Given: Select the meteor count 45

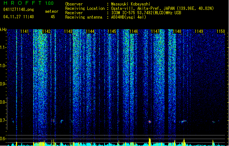Looking at the screenshot, I should click(x=53, y=17).
